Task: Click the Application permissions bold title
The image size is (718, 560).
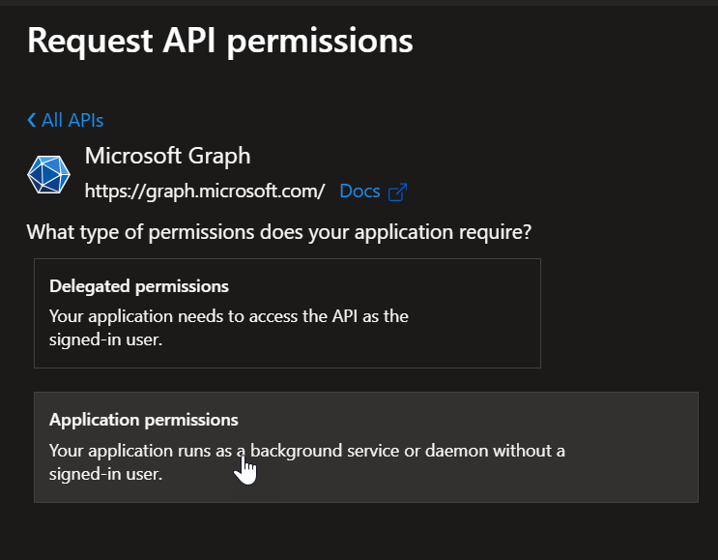Action: tap(144, 420)
